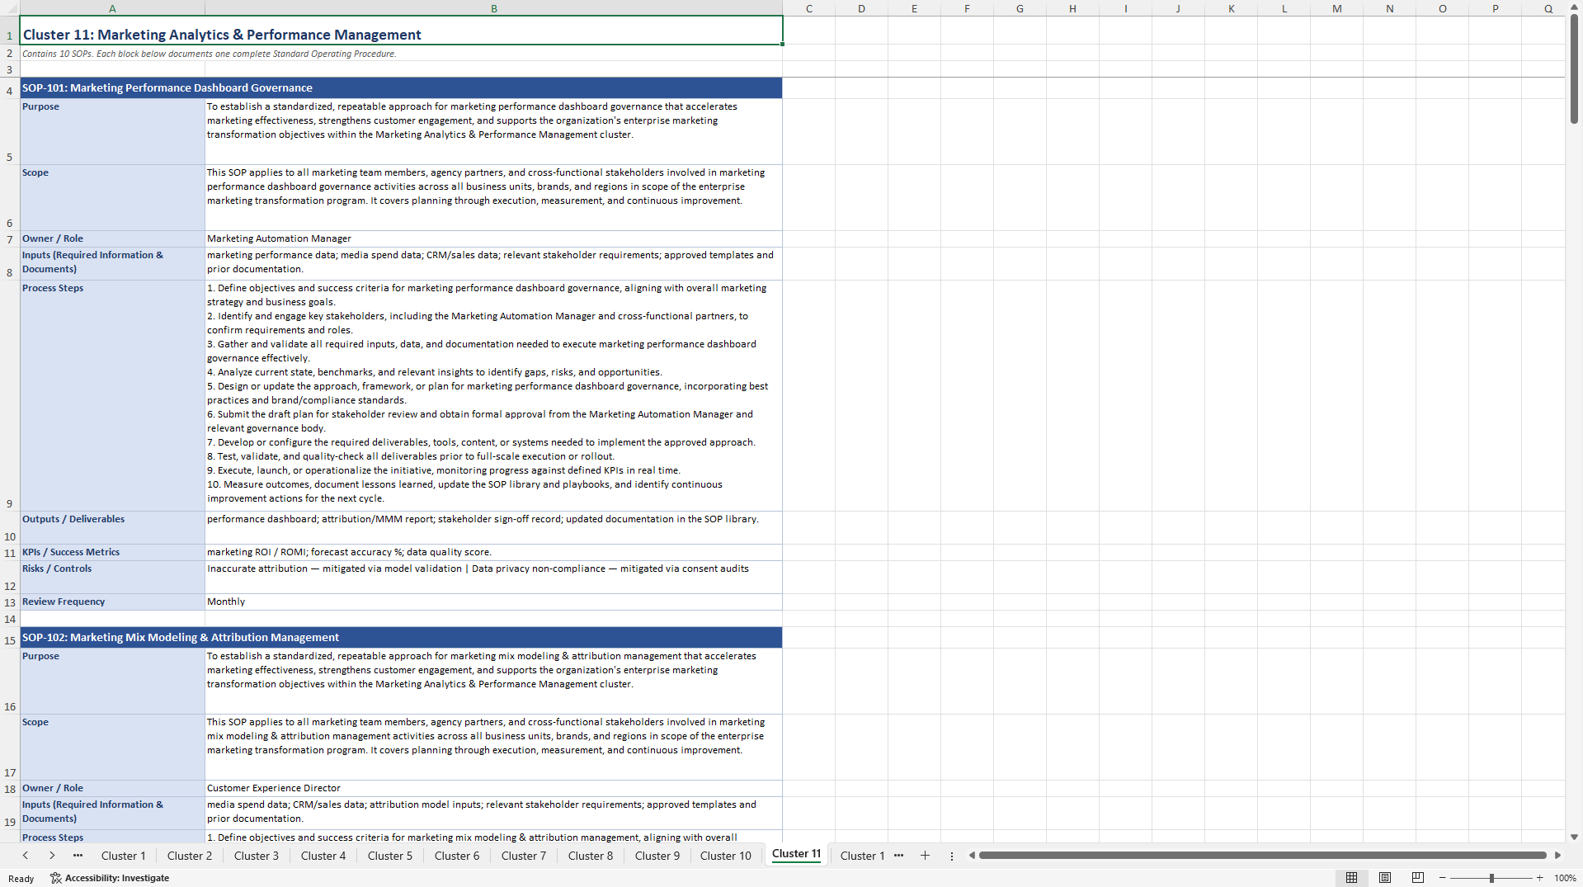The image size is (1583, 887).
Task: Go to the Cluster 5 tab
Action: click(390, 856)
